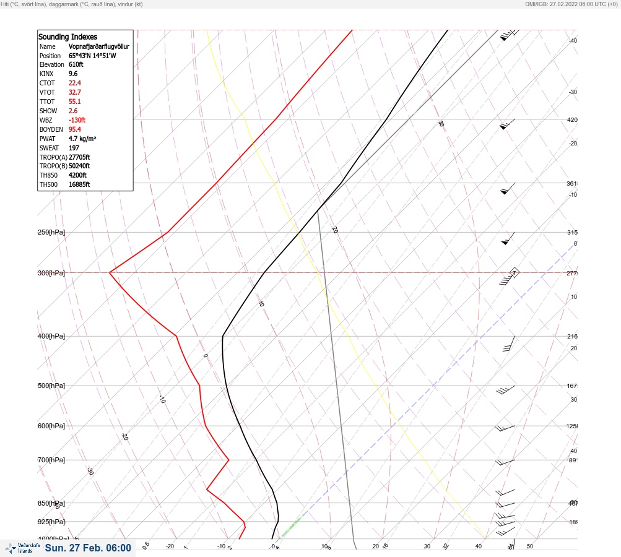Click the 700[hPa] pressure label
The image size is (621, 557).
click(51, 460)
